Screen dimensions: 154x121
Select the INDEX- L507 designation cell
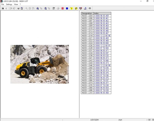coord(87,21)
